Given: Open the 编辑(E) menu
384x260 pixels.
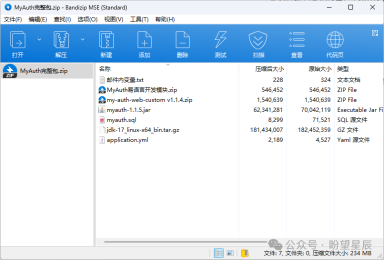Looking at the screenshot, I should (37, 19).
